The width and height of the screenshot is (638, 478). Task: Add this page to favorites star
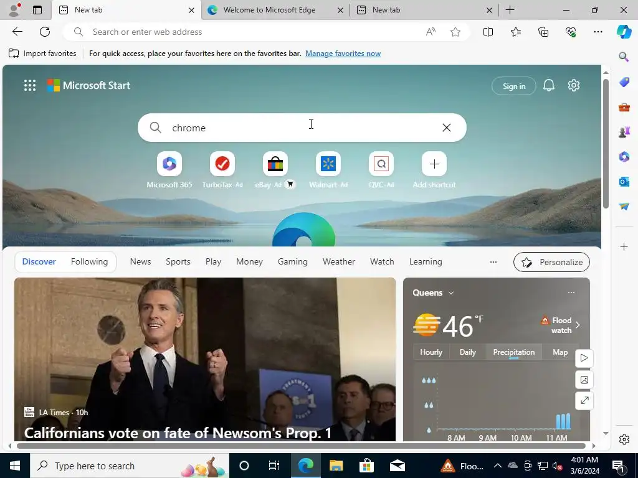455,32
